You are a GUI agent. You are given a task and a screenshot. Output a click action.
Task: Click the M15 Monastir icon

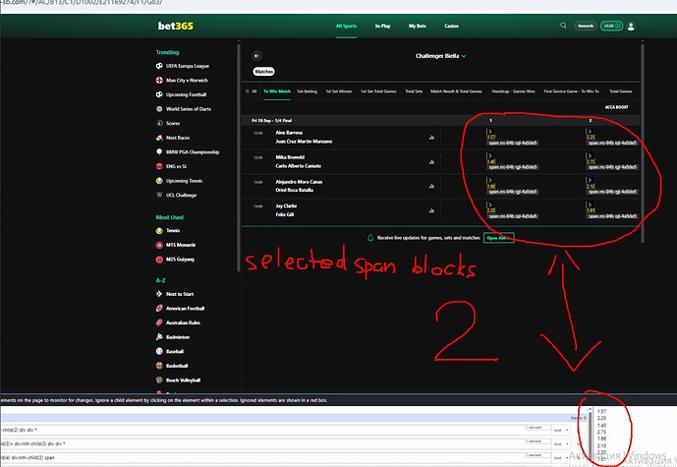pos(159,245)
